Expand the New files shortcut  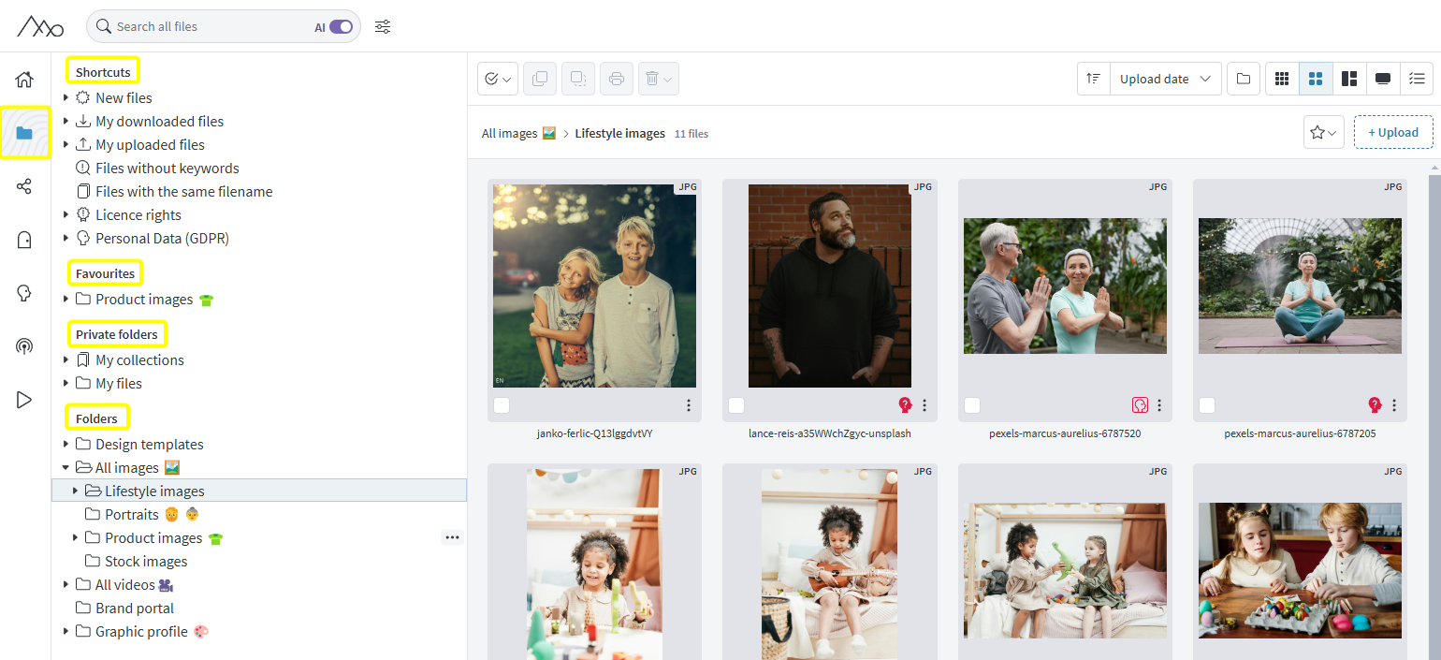[x=65, y=97]
